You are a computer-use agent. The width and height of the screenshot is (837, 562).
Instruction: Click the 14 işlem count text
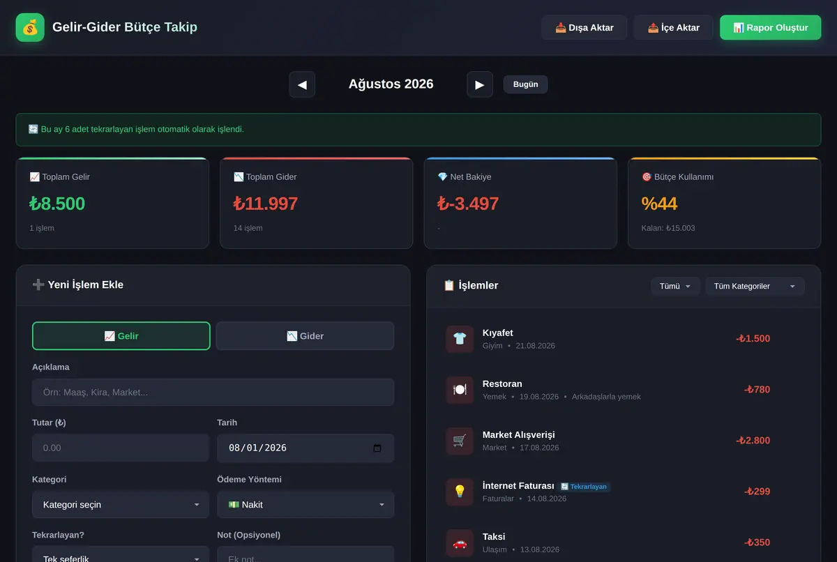click(x=248, y=228)
